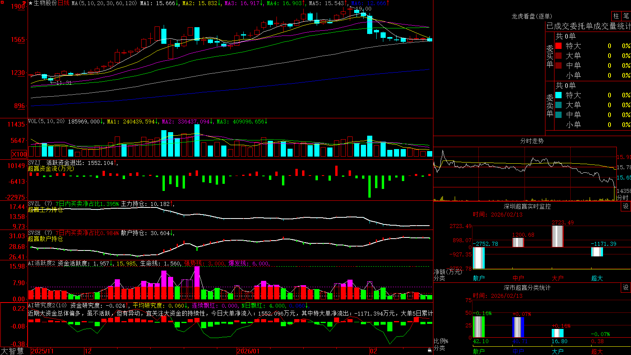Click the teal 中单 sell-order swatch

tap(558, 115)
